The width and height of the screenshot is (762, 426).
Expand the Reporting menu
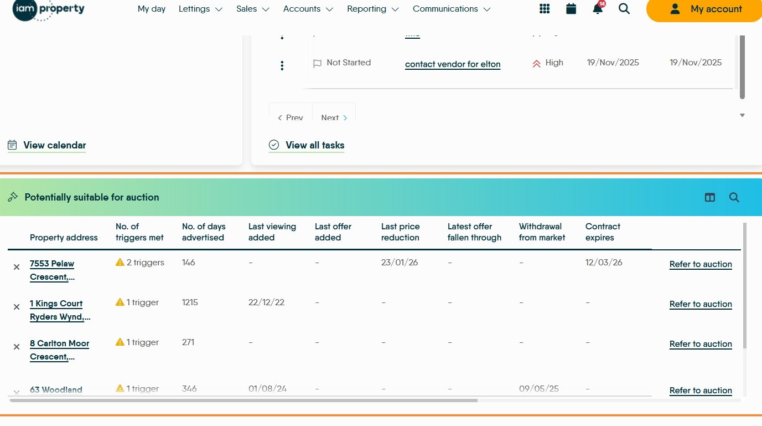373,9
